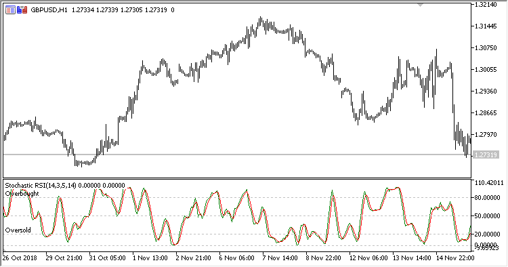This screenshot has height=267, width=508.
Task: Select the 13 Nov 14:00 time label
Action: (x=412, y=258)
